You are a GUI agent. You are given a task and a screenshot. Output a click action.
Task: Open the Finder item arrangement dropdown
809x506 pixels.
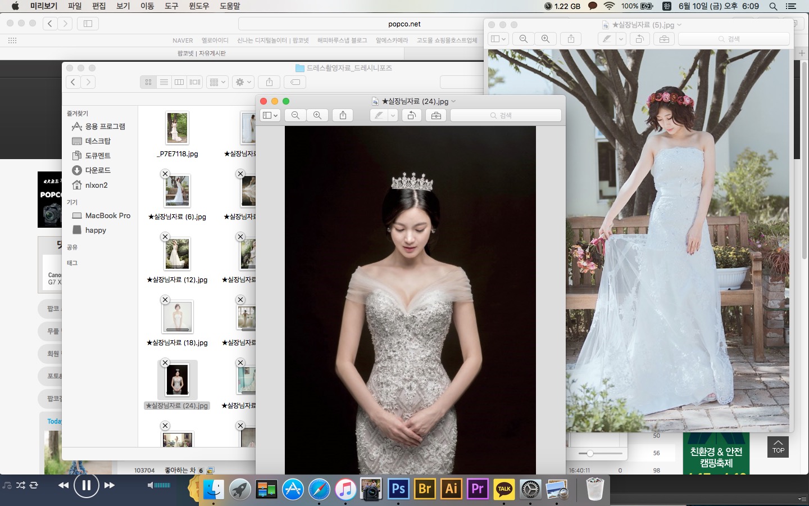point(217,82)
